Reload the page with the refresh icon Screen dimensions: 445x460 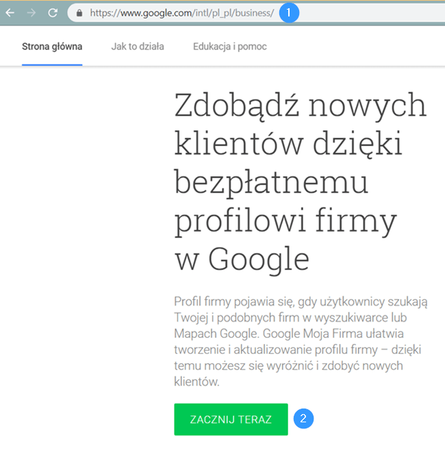click(x=53, y=13)
